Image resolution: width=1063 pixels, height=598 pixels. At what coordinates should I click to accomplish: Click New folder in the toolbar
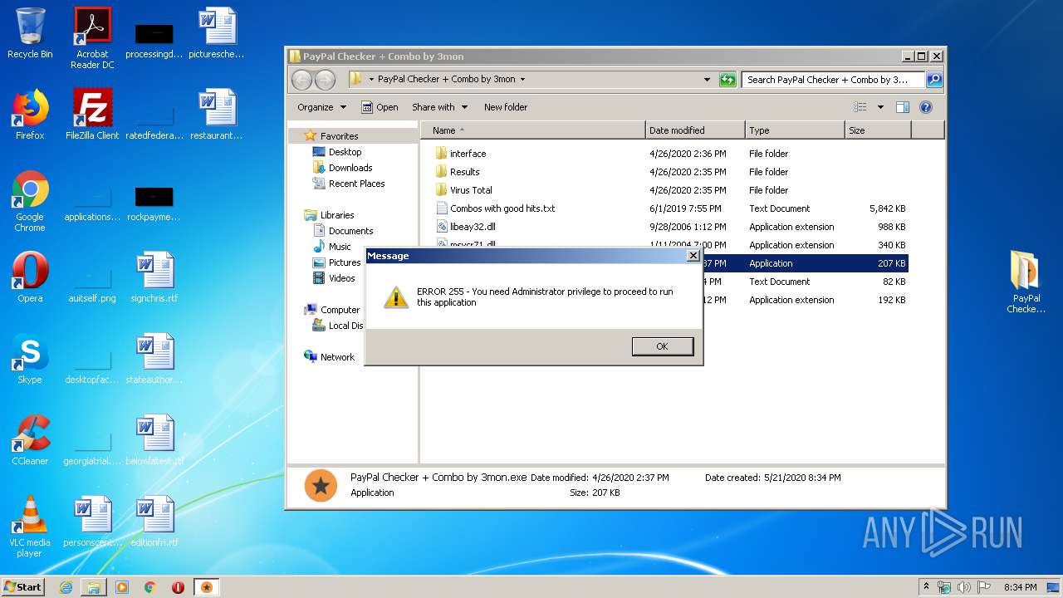(506, 107)
